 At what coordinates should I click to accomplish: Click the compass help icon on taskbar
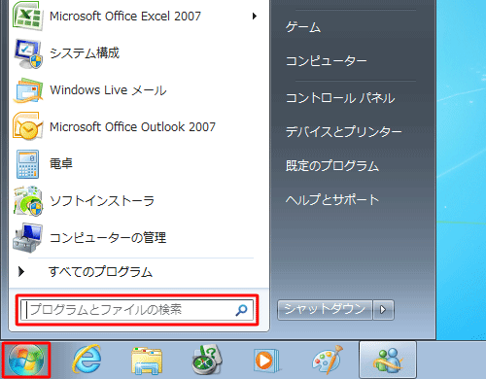tap(207, 360)
